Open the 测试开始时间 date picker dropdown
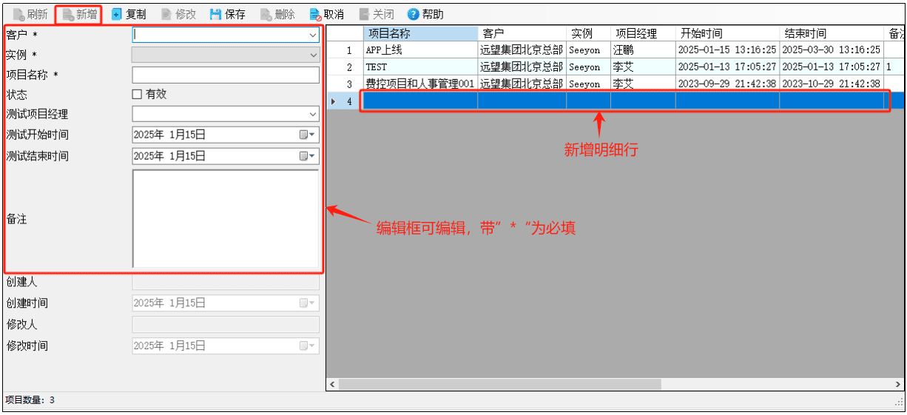Screen dimensions: 907x415 click(308, 135)
